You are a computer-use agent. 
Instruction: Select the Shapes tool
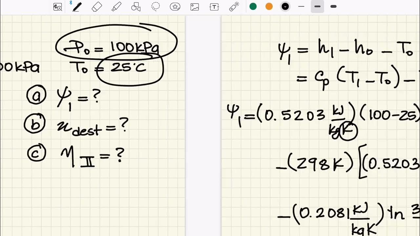pyautogui.click(x=136, y=7)
